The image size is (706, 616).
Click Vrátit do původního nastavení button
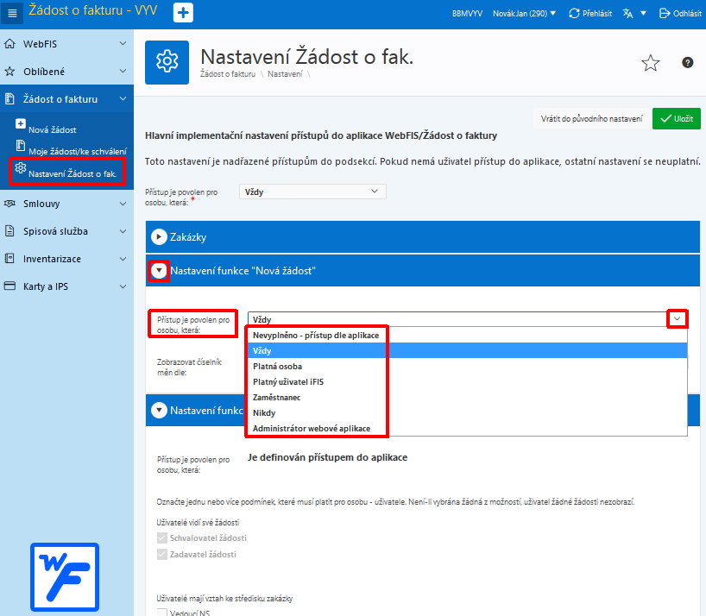591,119
